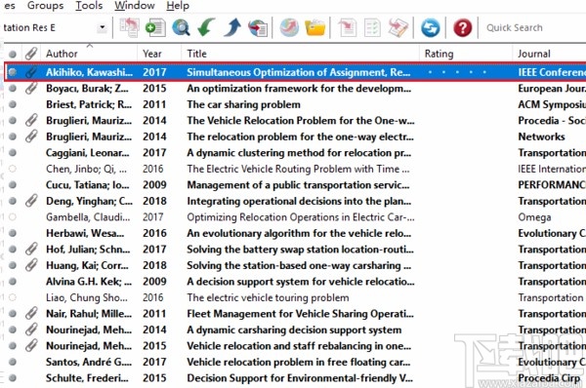This screenshot has width=586, height=388.
Task: Mark Liao, Chung Sho reference as read
Action: (x=13, y=297)
